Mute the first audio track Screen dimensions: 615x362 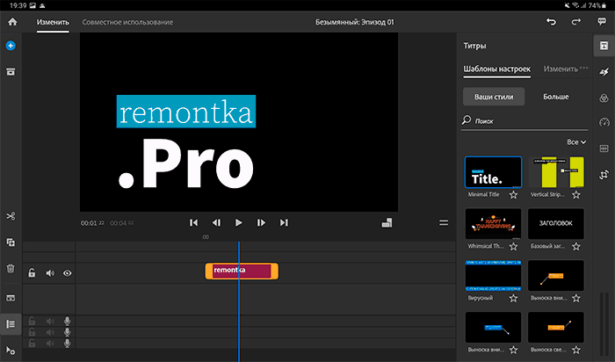[x=50, y=322]
